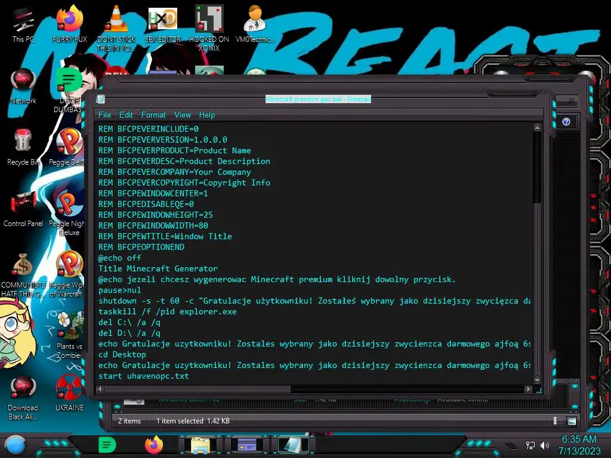Open the DONT STICK THIS VLC cone shortcut
The image size is (611, 458).
[x=116, y=28]
